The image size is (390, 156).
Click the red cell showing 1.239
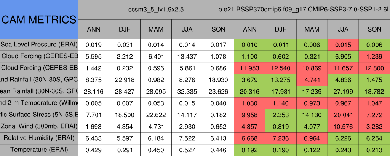[x=374, y=56]
